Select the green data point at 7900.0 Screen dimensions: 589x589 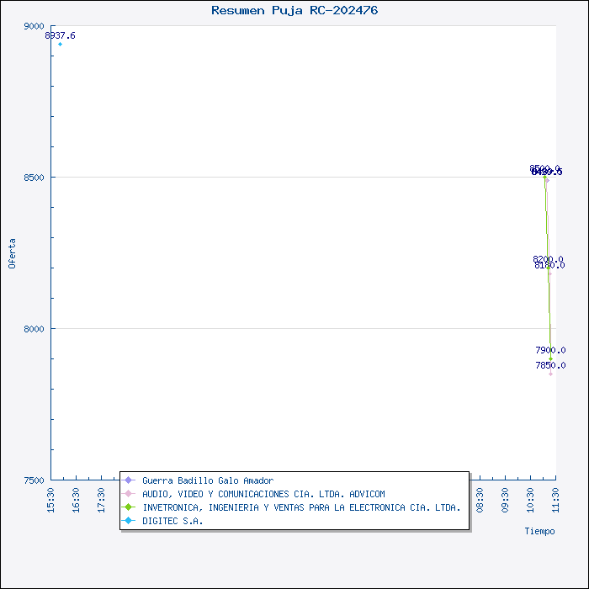[551, 358]
